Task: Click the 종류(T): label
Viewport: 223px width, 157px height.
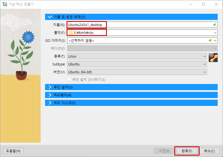Action: (x=60, y=56)
